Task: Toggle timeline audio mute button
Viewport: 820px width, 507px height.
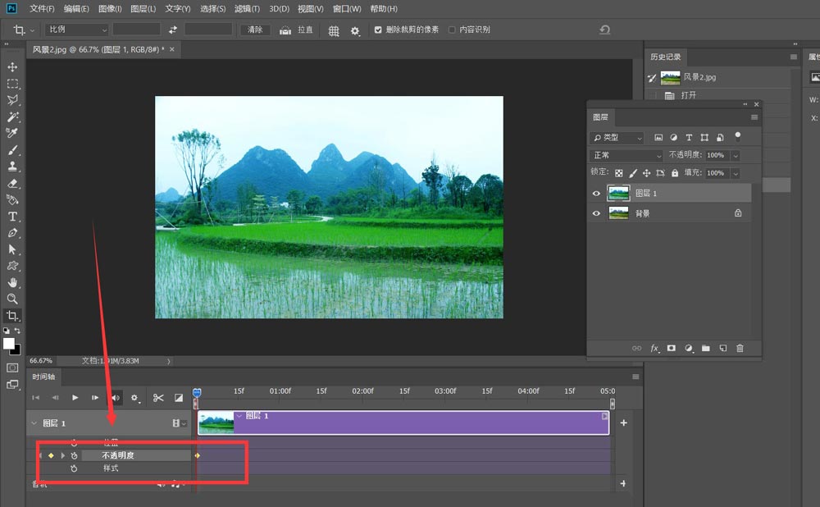Action: coord(116,398)
